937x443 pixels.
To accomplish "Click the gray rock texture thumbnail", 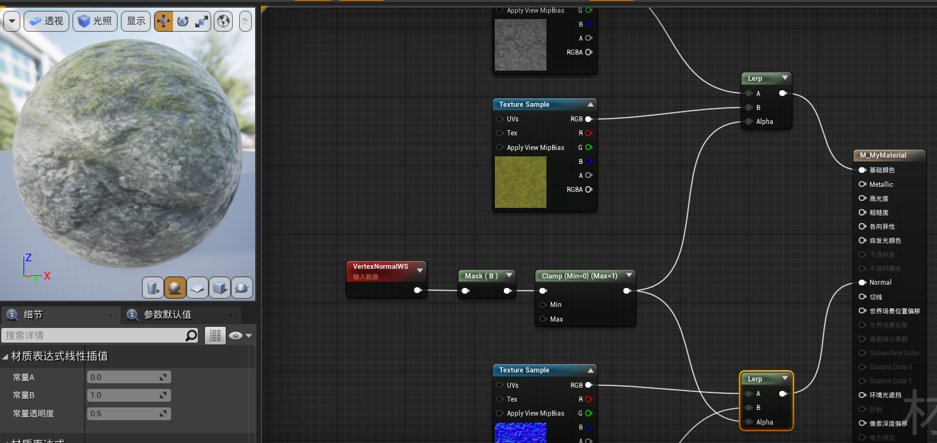I will (x=520, y=44).
